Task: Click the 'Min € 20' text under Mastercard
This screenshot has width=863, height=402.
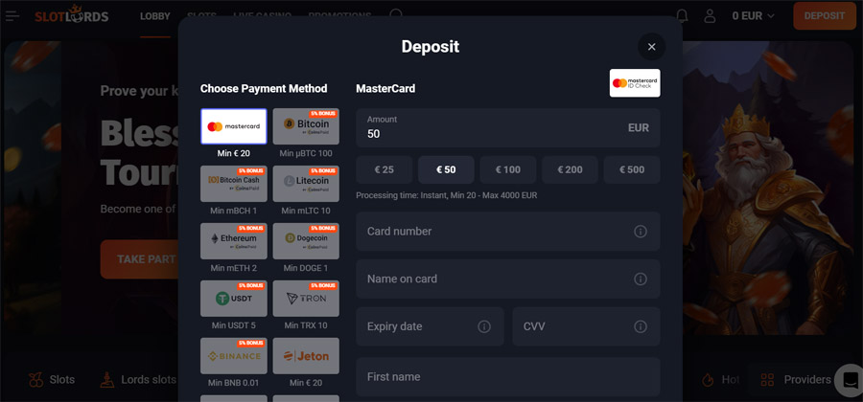Action: (x=234, y=153)
